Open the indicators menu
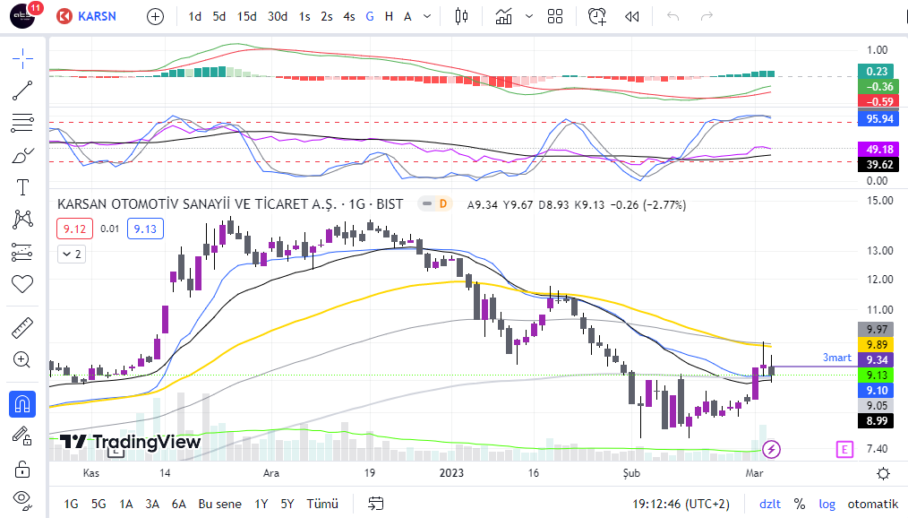Viewport: 908px width, 518px height. [x=504, y=16]
